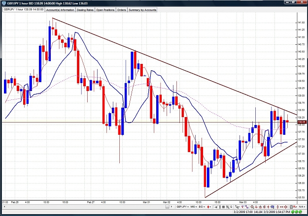
Task: Open the Dealing Rates tab
Action: [85, 10]
